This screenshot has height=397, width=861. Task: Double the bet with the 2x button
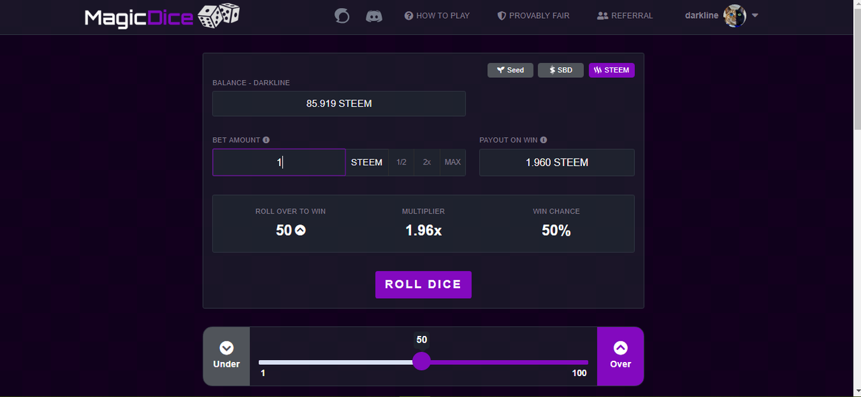pyautogui.click(x=426, y=163)
